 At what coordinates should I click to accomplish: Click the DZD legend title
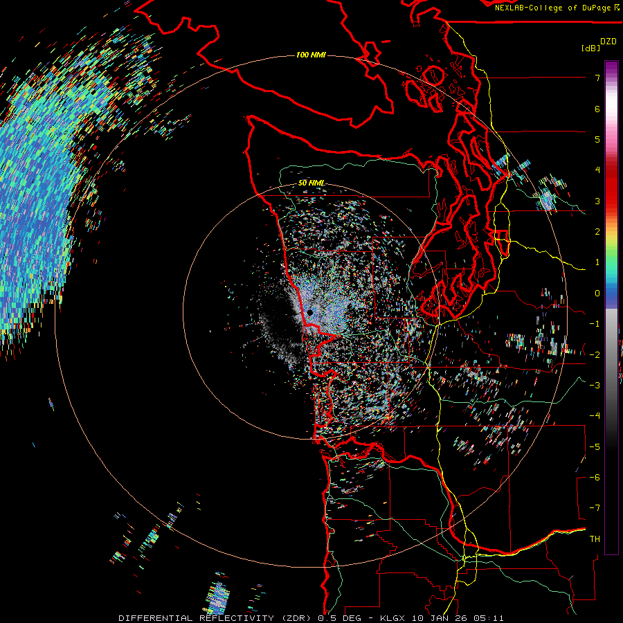[x=608, y=42]
